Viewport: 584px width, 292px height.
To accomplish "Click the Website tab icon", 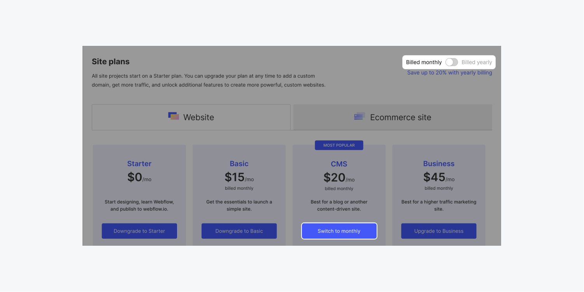I will pos(174,116).
